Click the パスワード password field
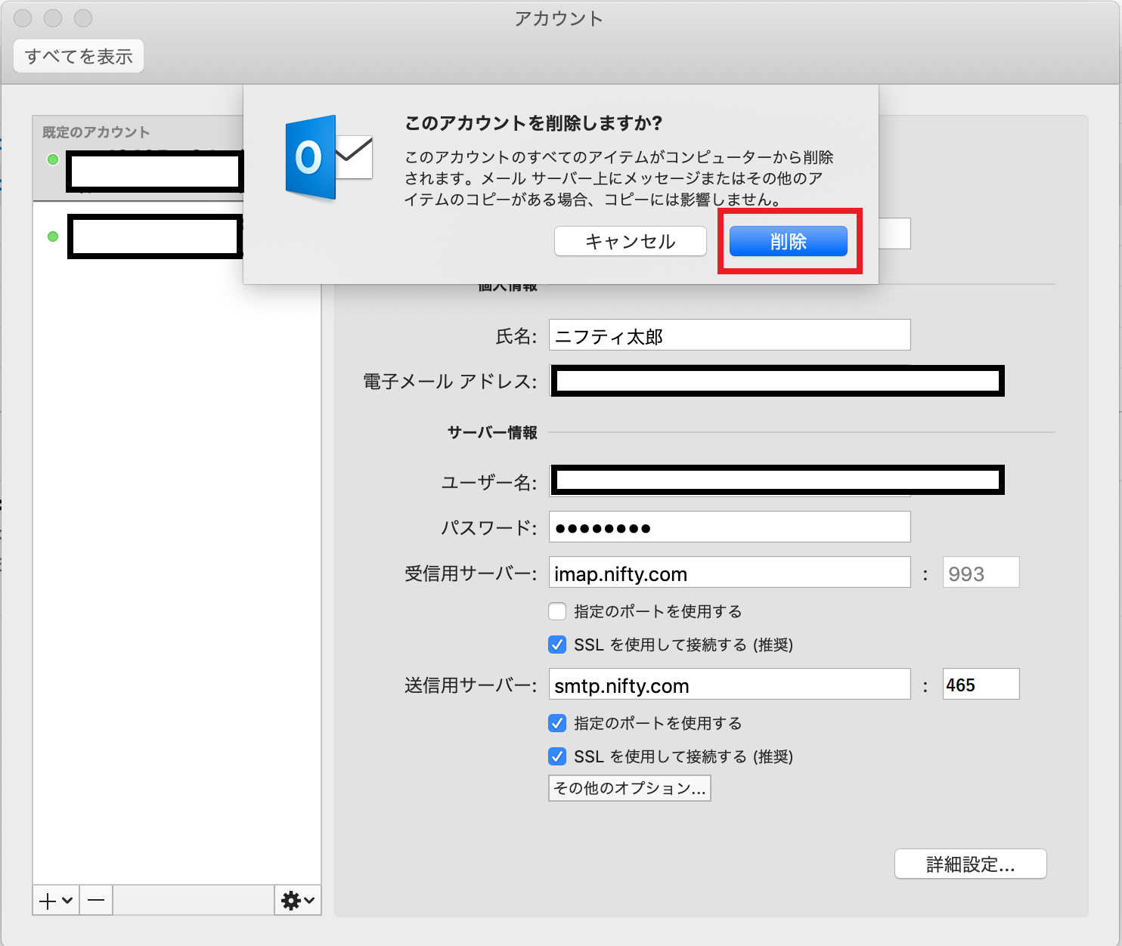1122x946 pixels. tap(729, 527)
